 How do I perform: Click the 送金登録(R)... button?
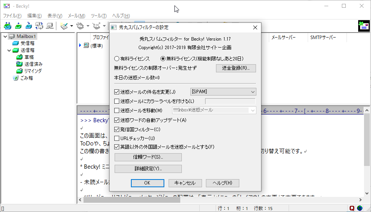point(236,68)
